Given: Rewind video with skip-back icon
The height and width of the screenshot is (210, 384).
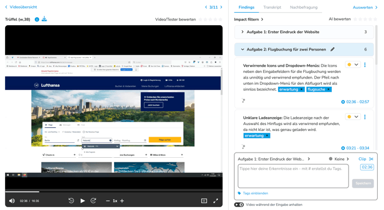Looking at the screenshot, I should [x=71, y=201].
